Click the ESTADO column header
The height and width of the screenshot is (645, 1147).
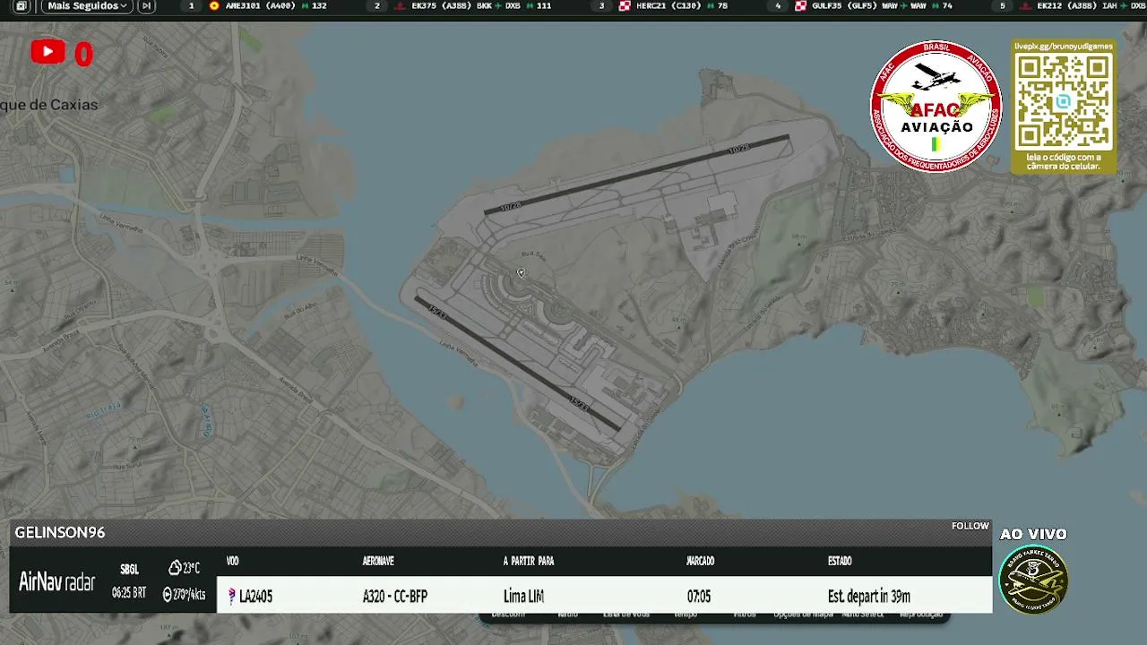(x=840, y=561)
